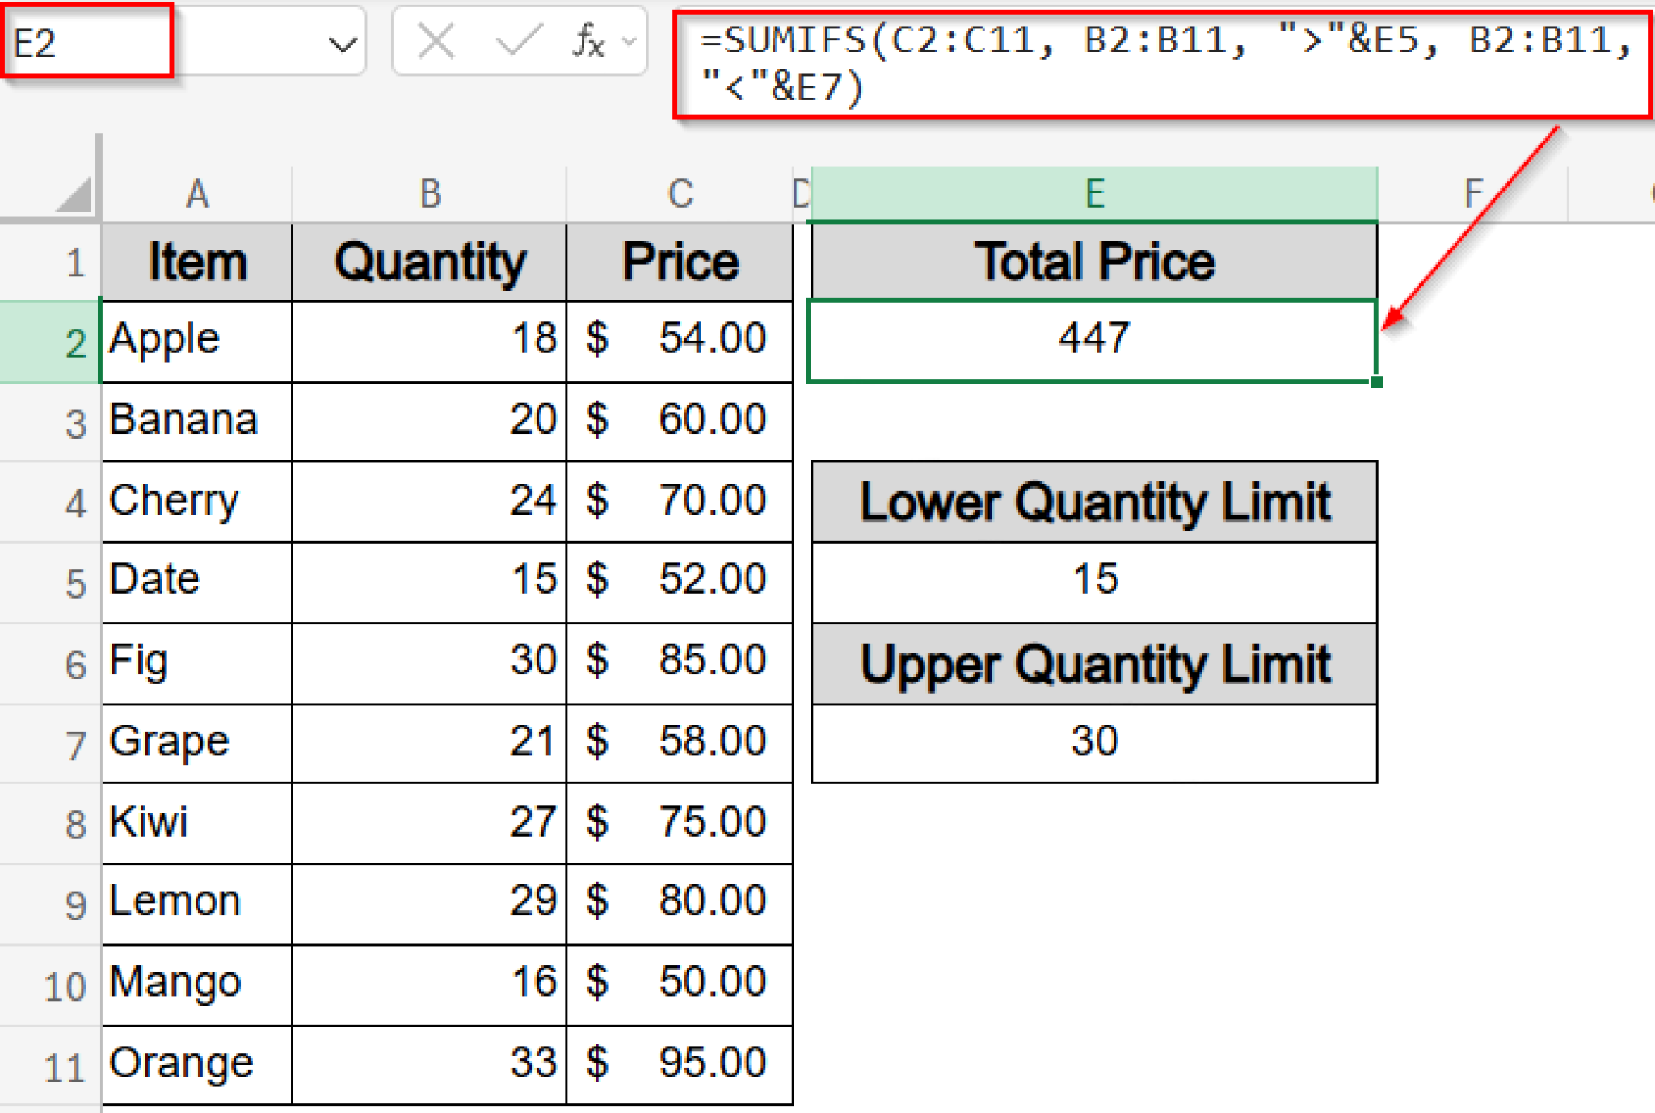Expand the formula bar with the chevron beside fx

(628, 42)
